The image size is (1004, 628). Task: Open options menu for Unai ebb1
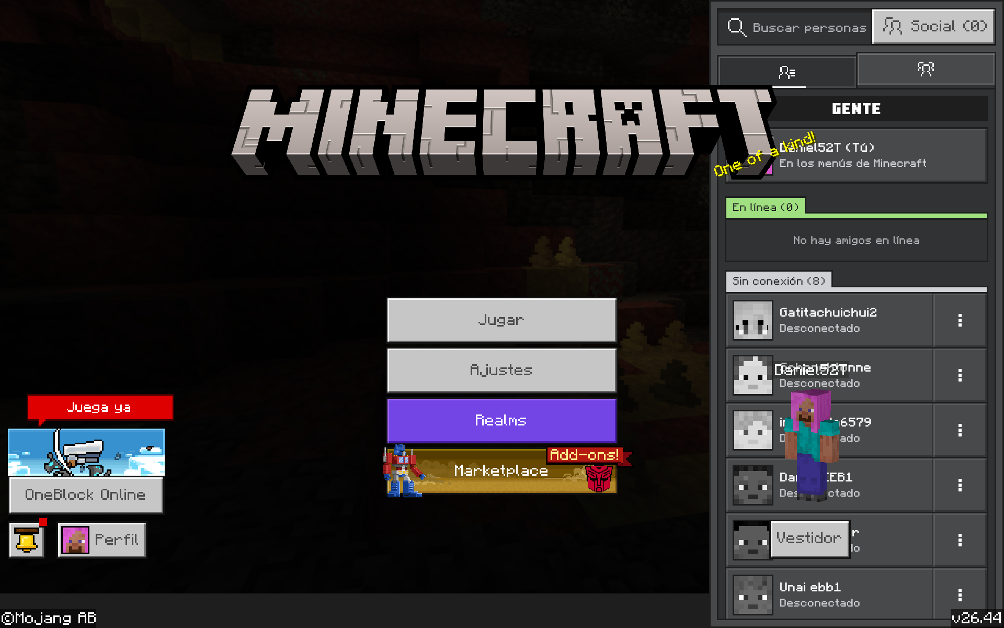(x=960, y=595)
